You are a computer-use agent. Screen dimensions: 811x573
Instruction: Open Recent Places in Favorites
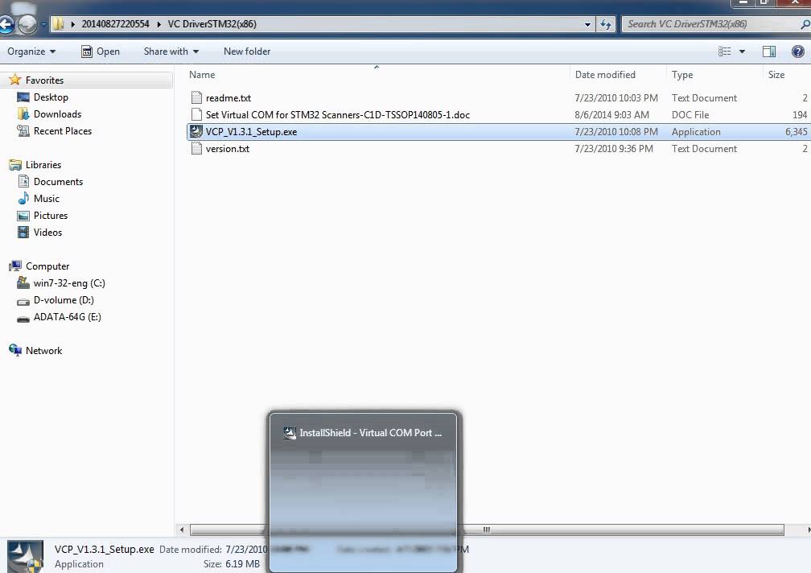[x=63, y=131]
